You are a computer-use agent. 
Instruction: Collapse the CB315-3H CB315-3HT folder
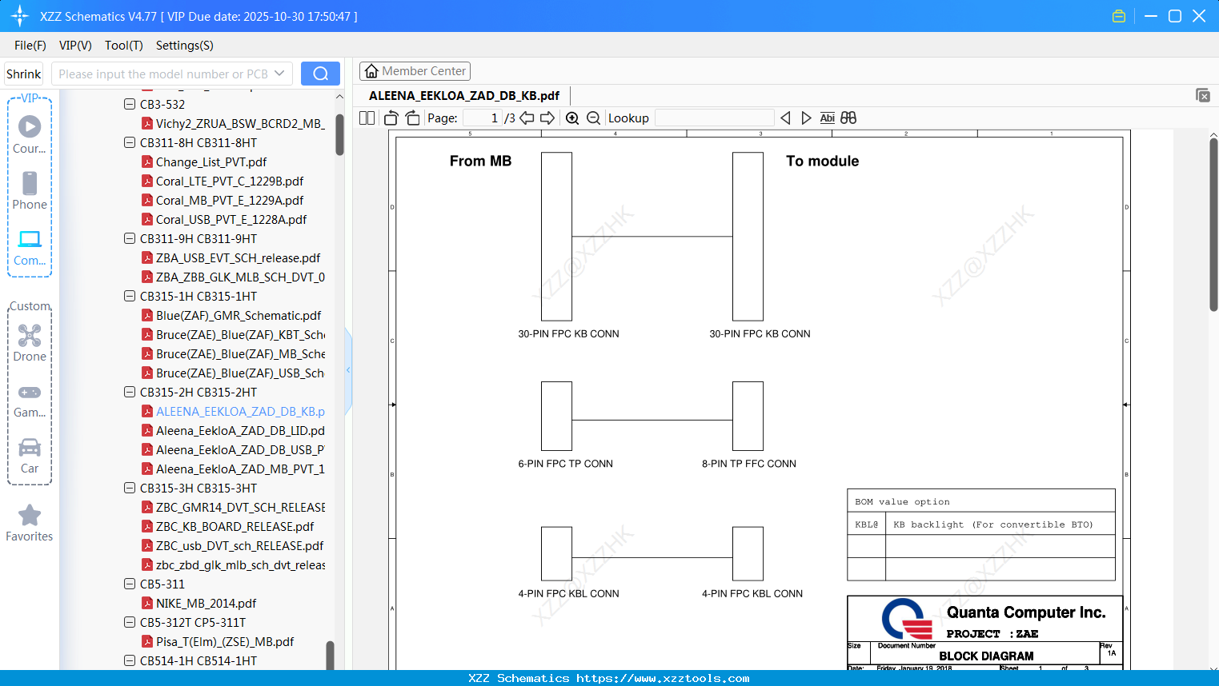[130, 488]
